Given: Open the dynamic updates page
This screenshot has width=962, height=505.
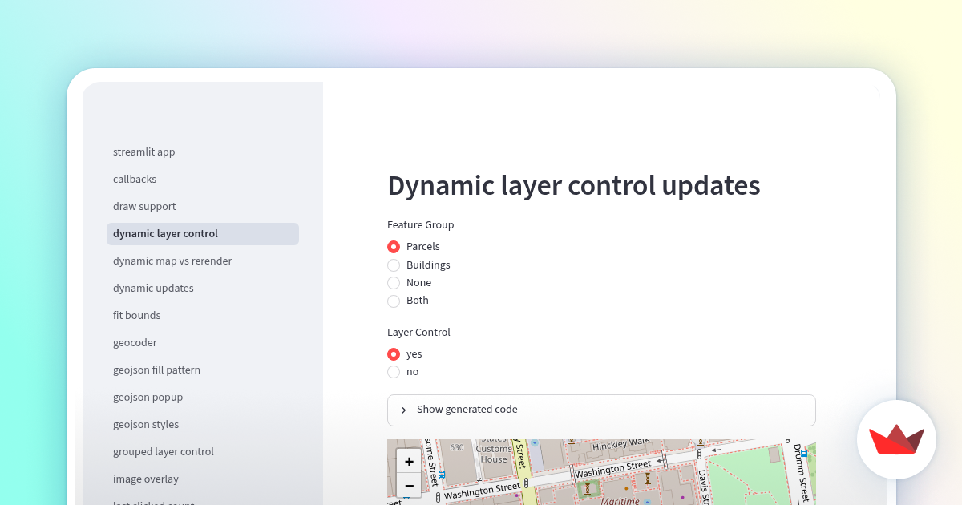Looking at the screenshot, I should 203,289.
